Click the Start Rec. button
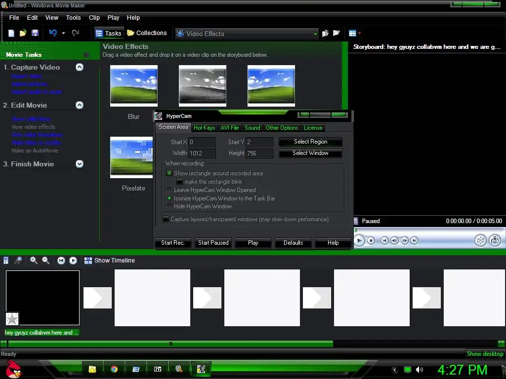This screenshot has height=379, width=506. pyautogui.click(x=173, y=243)
